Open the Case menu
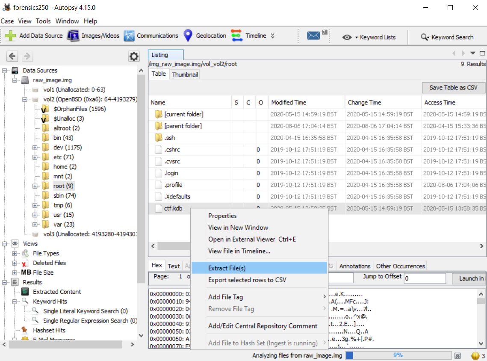The height and width of the screenshot is (361, 487). point(7,21)
